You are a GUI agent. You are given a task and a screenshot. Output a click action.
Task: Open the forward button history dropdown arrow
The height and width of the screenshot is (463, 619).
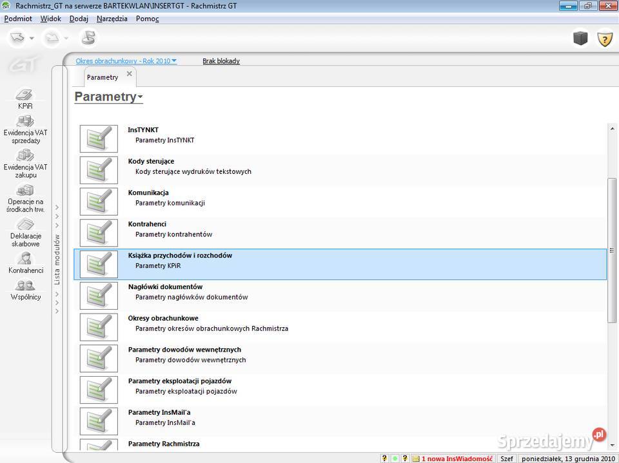[x=66, y=38]
